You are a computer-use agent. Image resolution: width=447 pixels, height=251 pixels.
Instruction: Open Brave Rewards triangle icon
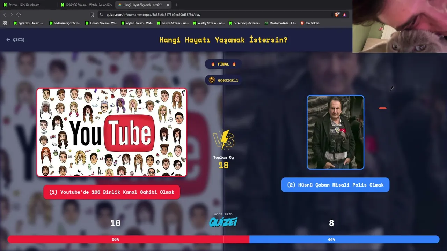(344, 15)
